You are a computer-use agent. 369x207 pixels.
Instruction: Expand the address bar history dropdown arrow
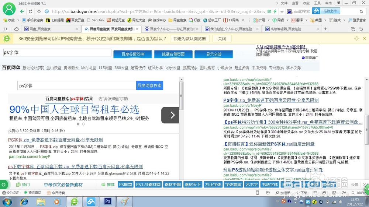point(282,11)
